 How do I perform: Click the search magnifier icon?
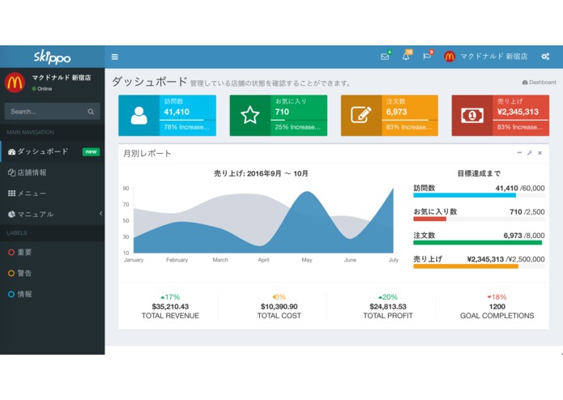(91, 112)
